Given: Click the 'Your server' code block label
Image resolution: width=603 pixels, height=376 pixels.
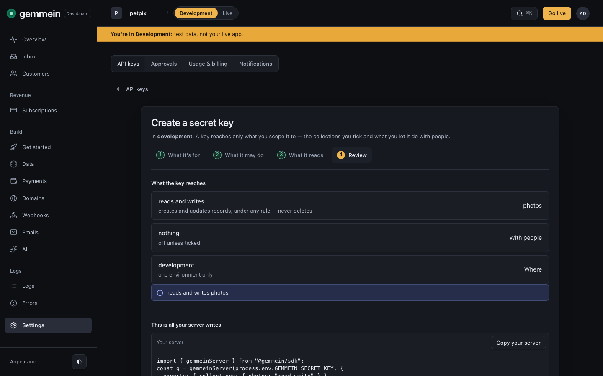Looking at the screenshot, I should [x=170, y=343].
